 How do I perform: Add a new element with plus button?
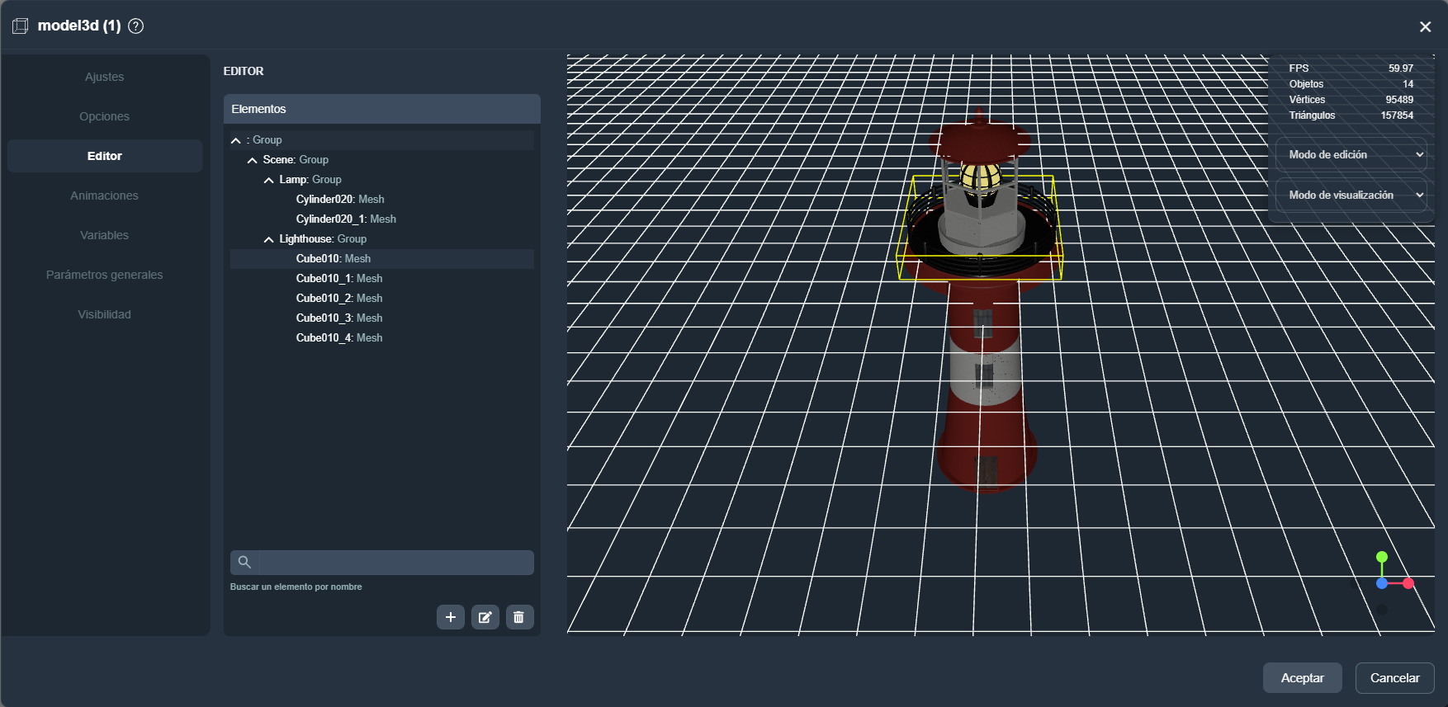click(x=451, y=617)
